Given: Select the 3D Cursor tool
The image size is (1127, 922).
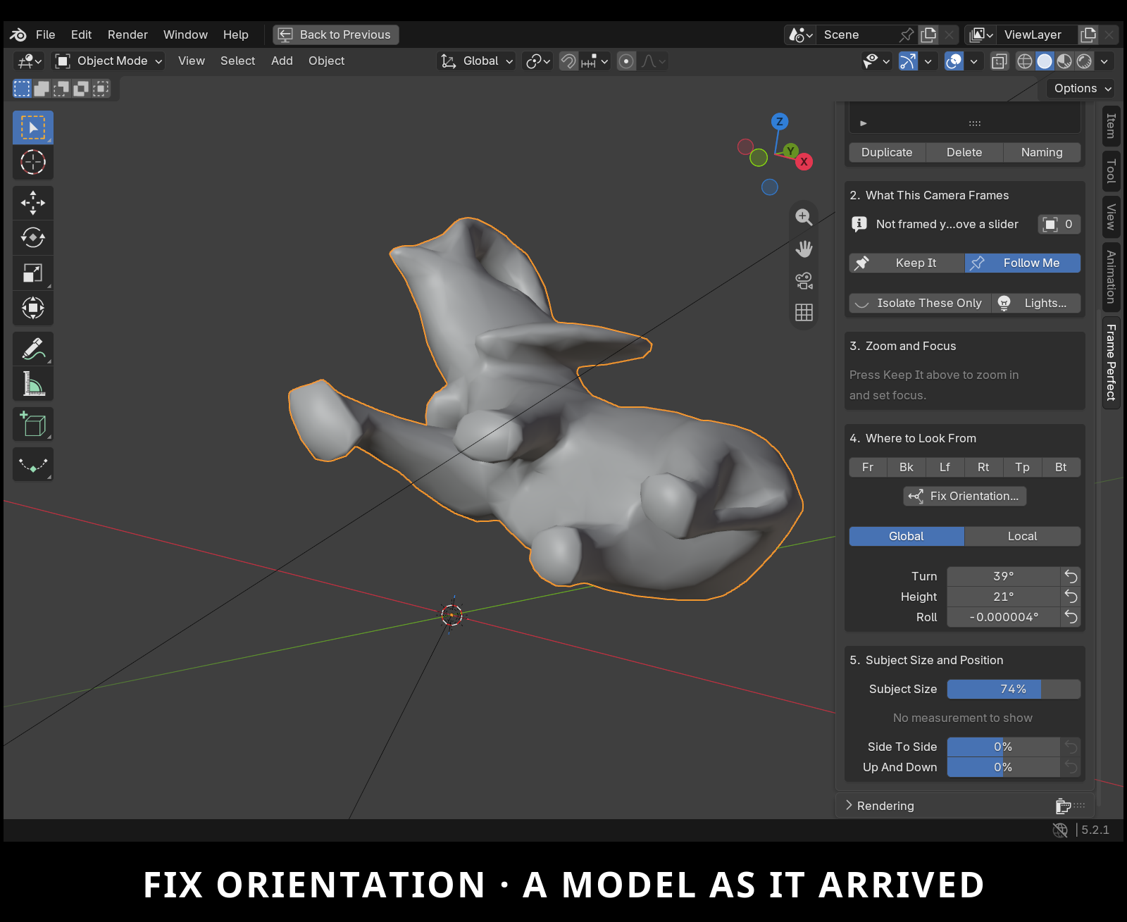Looking at the screenshot, I should pyautogui.click(x=33, y=162).
